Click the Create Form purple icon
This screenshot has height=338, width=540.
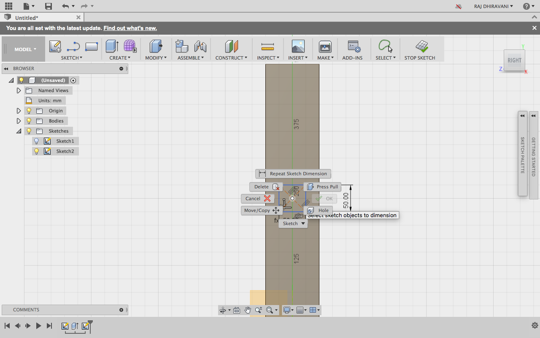point(130,46)
